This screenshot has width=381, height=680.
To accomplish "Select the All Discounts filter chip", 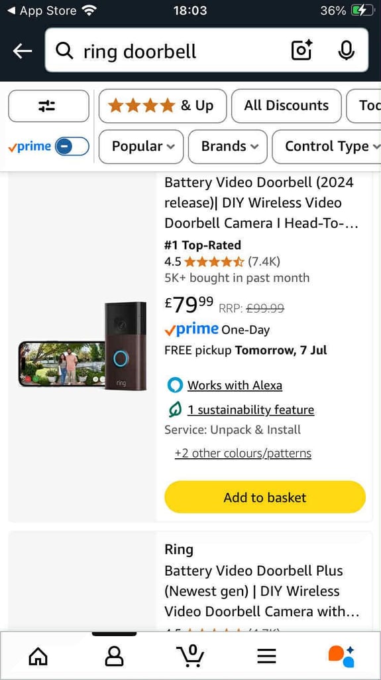I will [x=286, y=106].
